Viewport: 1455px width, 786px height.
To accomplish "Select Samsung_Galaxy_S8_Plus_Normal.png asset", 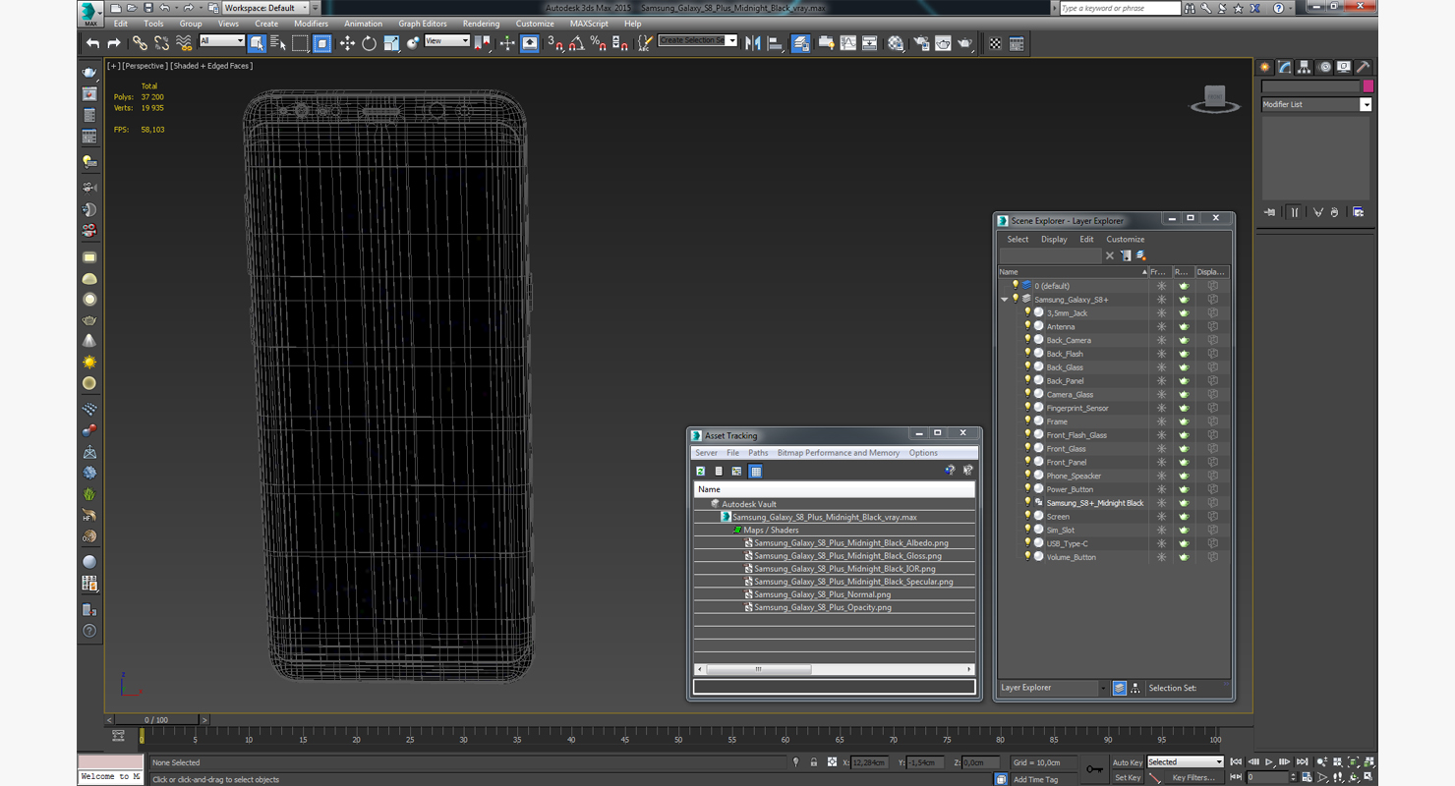I will (x=822, y=594).
